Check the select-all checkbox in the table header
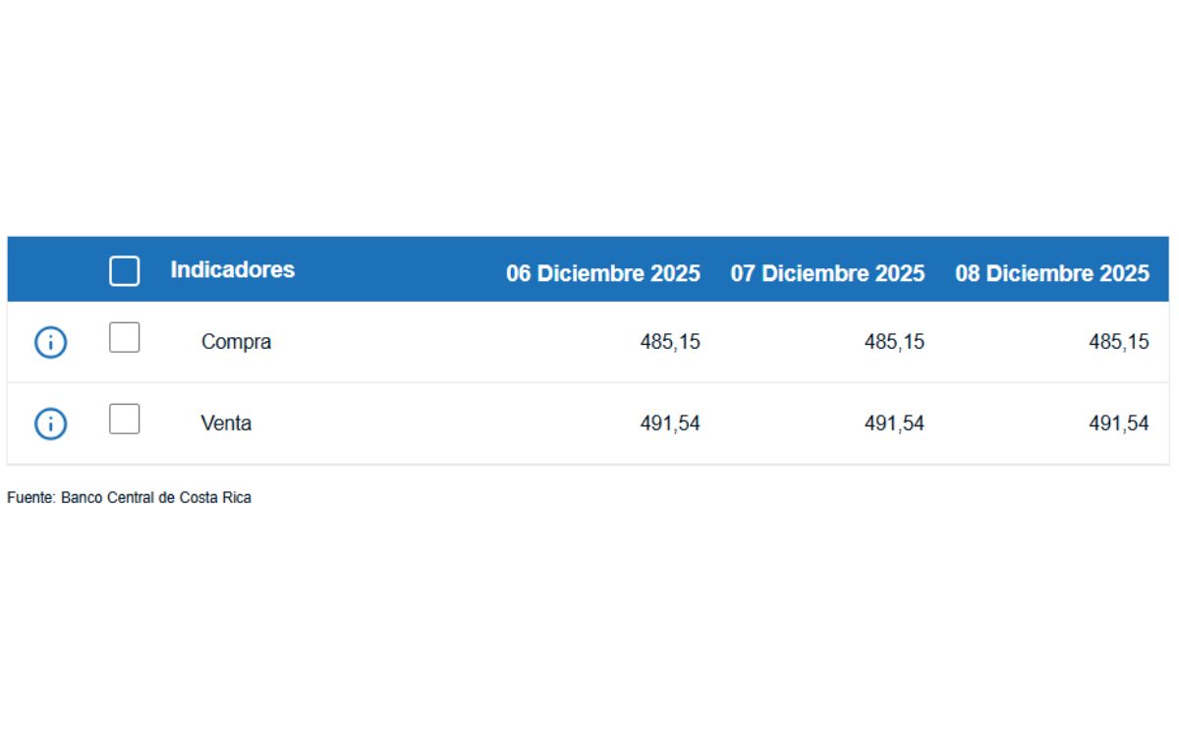1179x734 pixels. coord(125,271)
